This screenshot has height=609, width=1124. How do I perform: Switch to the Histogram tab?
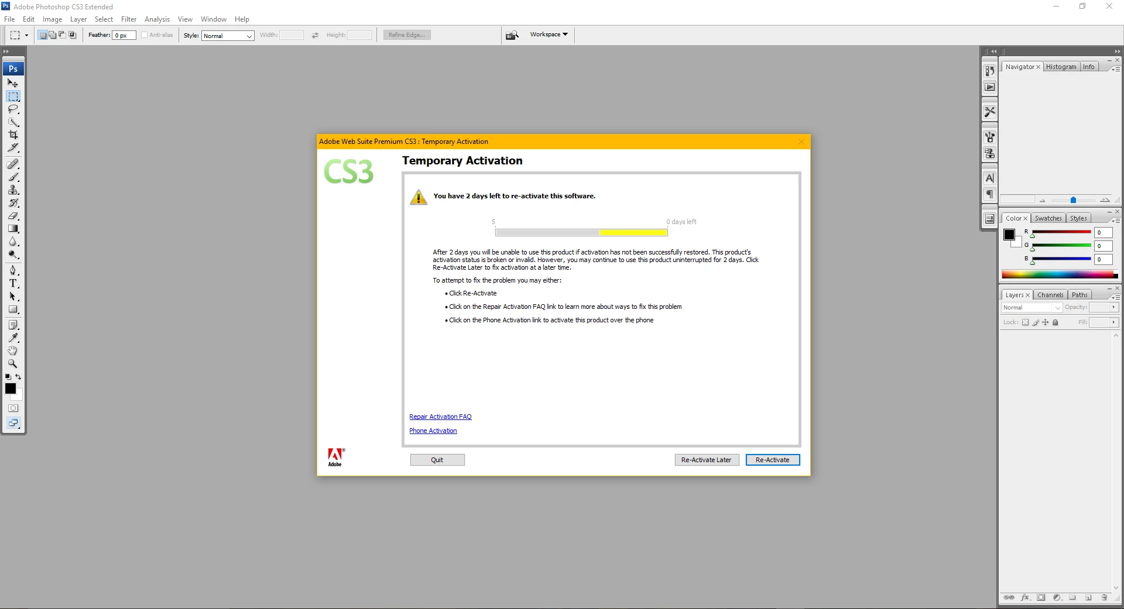[1061, 67]
